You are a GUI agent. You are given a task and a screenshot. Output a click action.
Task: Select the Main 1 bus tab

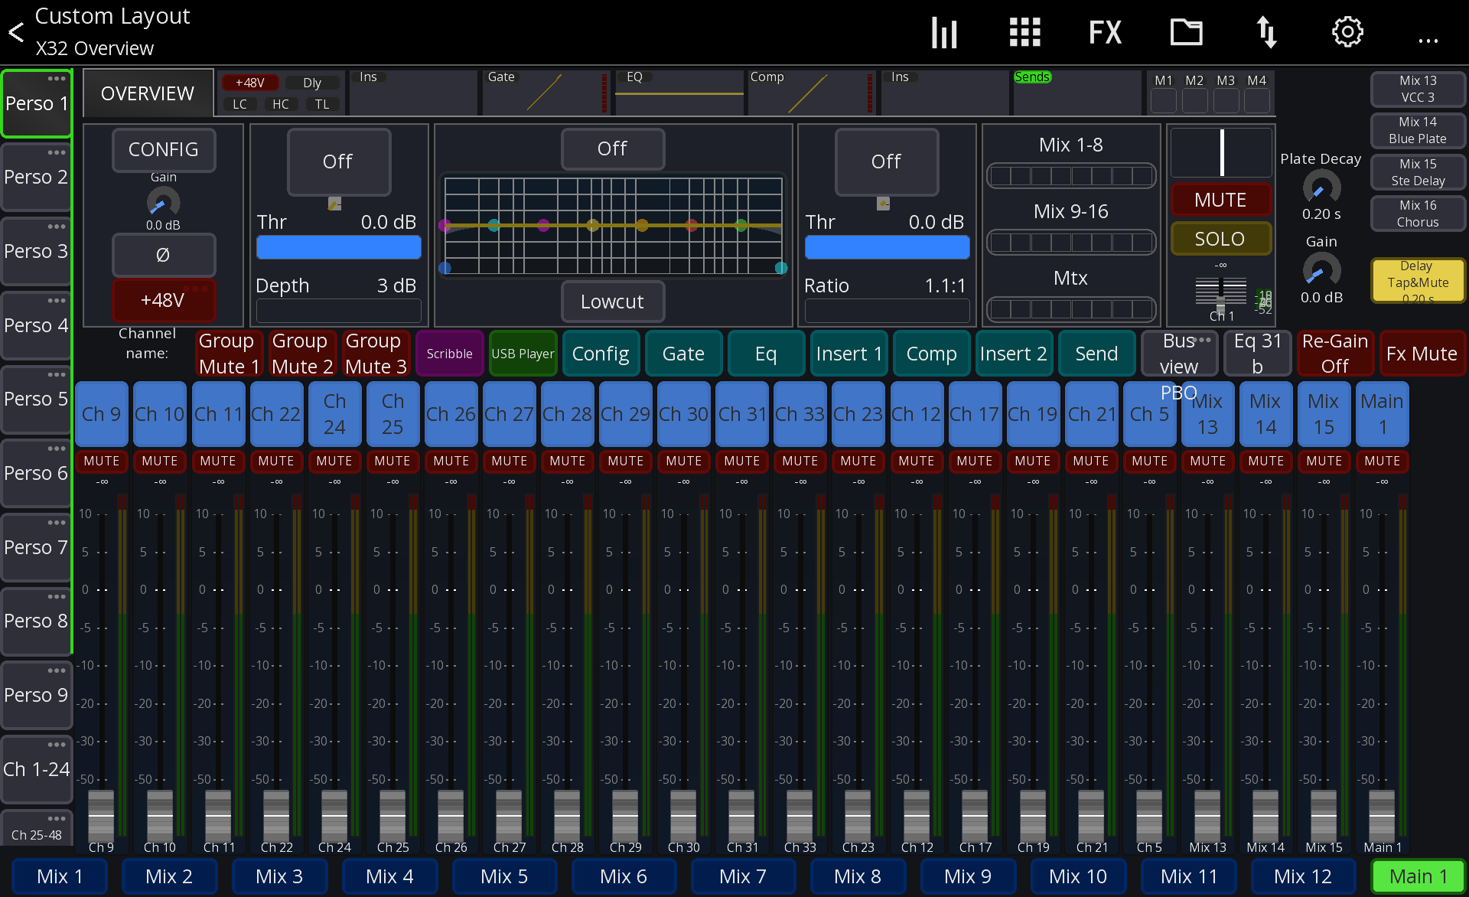(1418, 876)
